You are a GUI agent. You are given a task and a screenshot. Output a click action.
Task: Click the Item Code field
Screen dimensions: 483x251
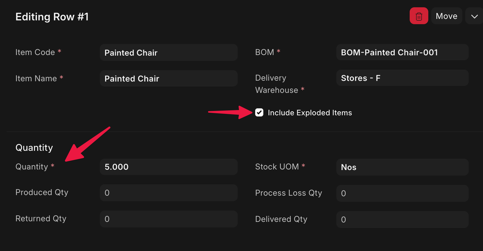[168, 52]
